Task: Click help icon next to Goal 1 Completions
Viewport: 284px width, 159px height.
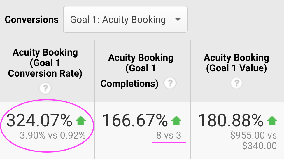Action: [x=170, y=83]
